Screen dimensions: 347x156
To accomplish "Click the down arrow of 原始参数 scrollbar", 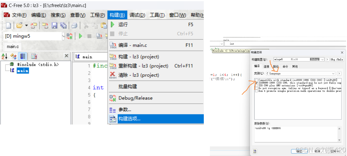I will tap(339, 140).
